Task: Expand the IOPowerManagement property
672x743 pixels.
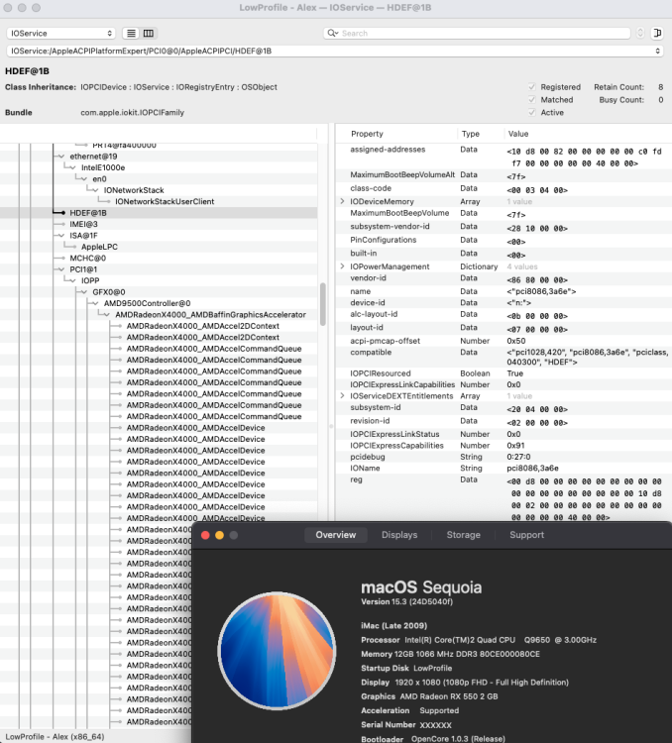Action: (342, 266)
